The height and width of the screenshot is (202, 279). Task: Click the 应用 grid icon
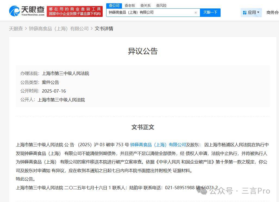(x=245, y=13)
